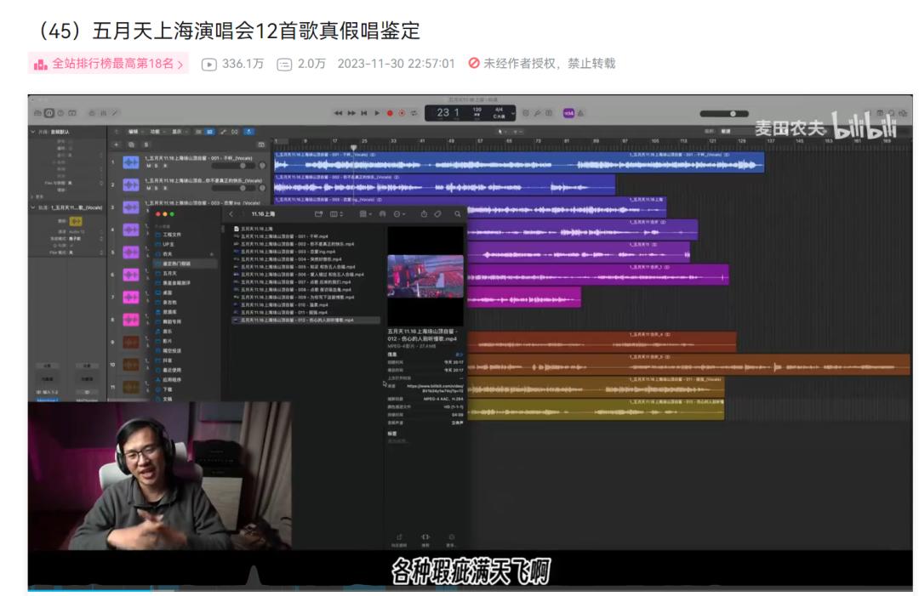The width and height of the screenshot is (919, 596).
Task: Click the Fast Forward transport button
Action: click(351, 113)
